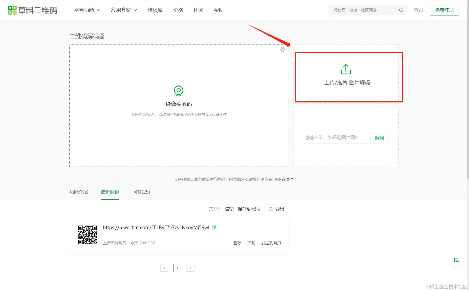The width and height of the screenshot is (469, 291).
Task: Click 保存到账号
Action: 249,209
